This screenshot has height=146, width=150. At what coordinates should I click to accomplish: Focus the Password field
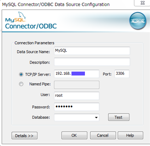pyautogui.click(x=77, y=107)
